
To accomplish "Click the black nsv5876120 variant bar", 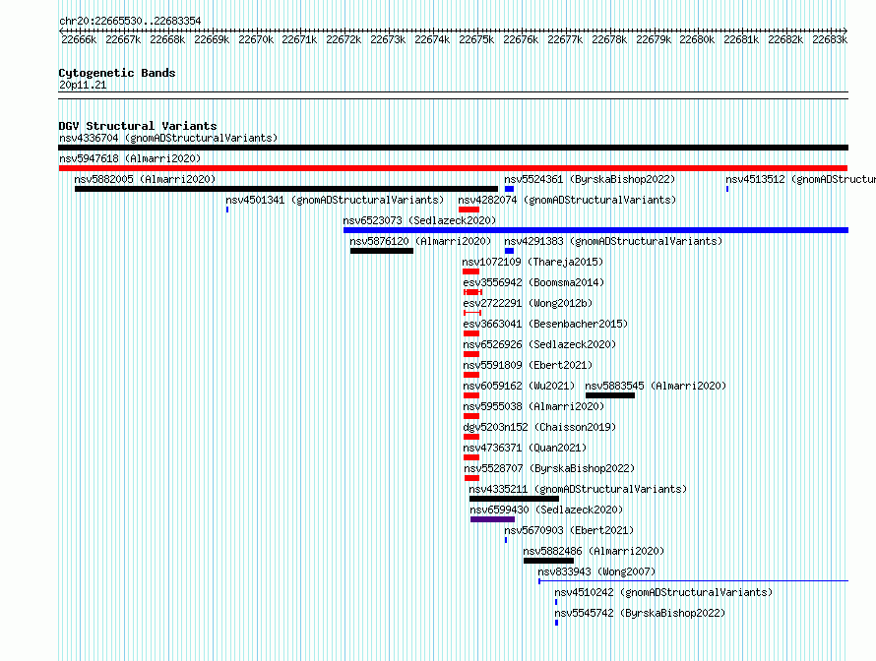I will point(382,251).
